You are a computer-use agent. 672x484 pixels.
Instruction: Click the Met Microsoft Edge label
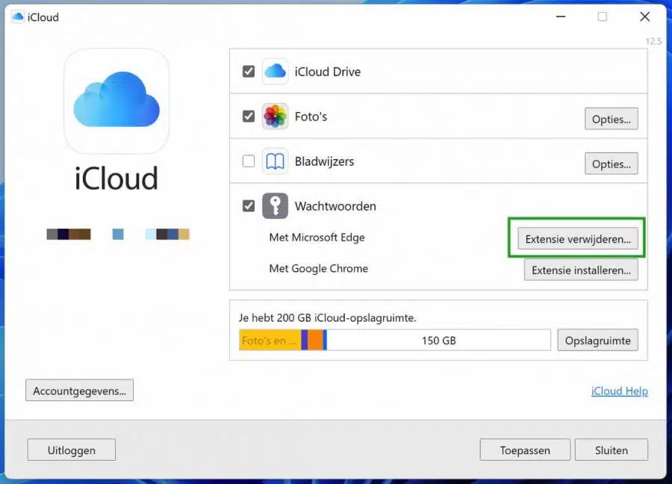317,238
